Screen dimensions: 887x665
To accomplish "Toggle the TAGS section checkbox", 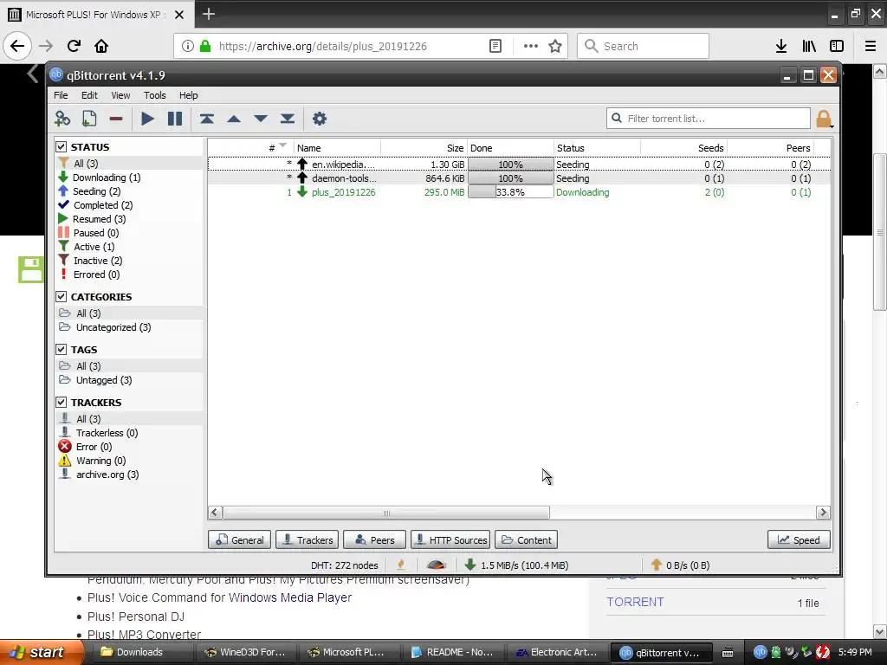I will pos(62,350).
